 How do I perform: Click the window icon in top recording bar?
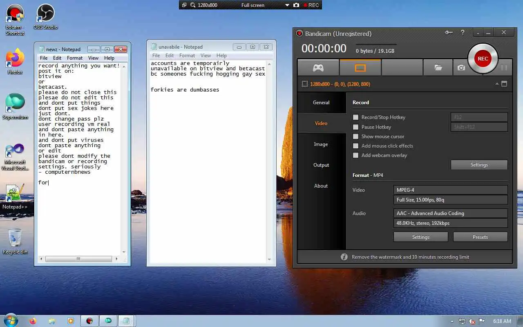(x=184, y=5)
